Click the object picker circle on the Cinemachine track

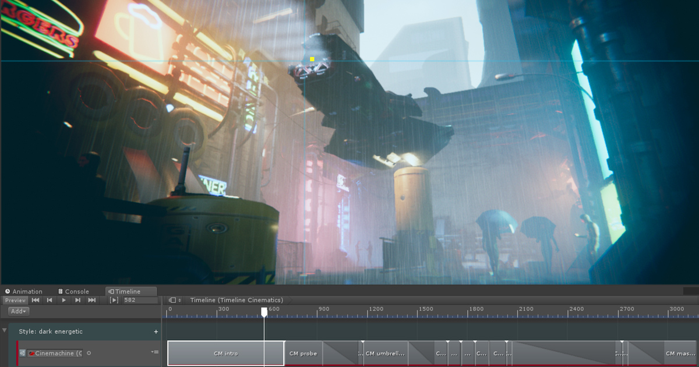coord(89,353)
